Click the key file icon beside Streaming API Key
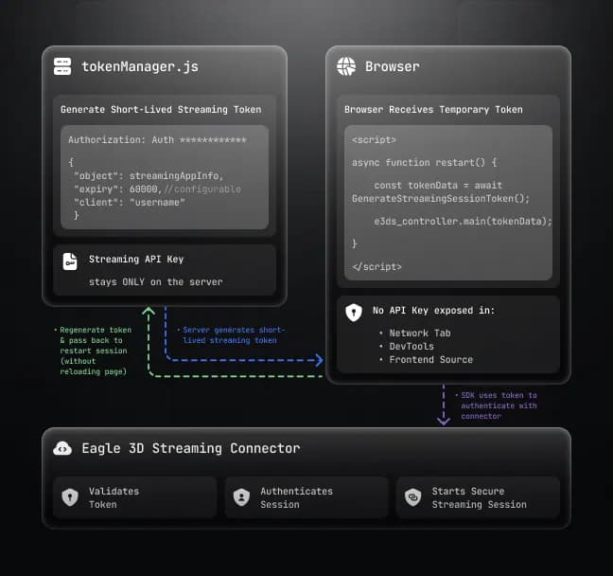Image resolution: width=613 pixels, height=576 pixels. tap(70, 261)
